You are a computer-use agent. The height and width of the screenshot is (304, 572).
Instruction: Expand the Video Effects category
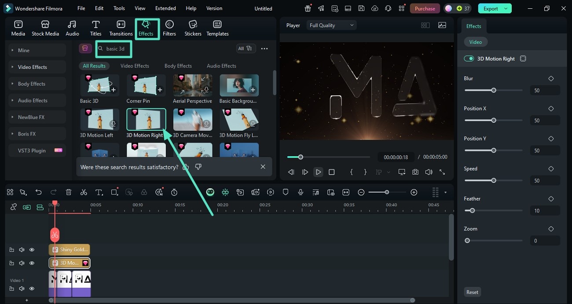click(x=37, y=67)
